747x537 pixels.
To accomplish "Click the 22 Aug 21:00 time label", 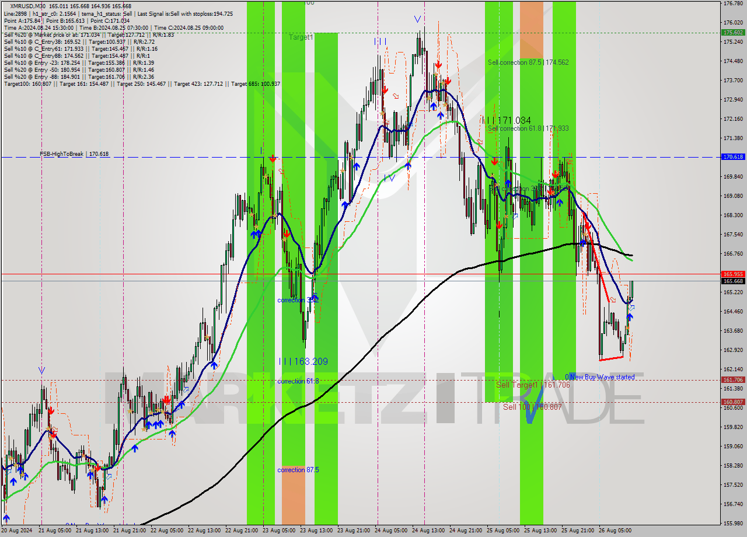I will [241, 531].
